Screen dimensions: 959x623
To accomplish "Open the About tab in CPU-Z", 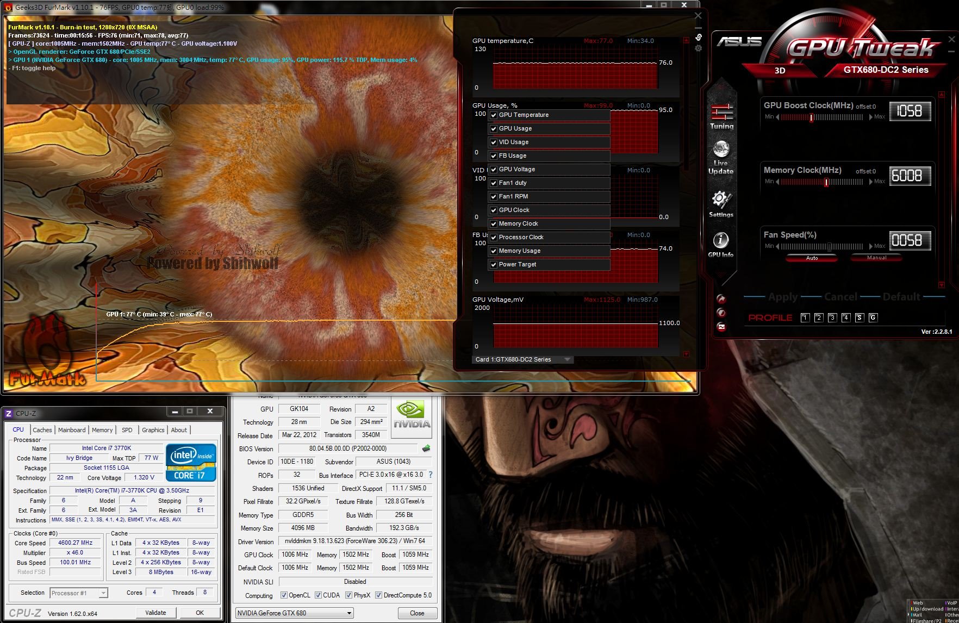I will 179,430.
